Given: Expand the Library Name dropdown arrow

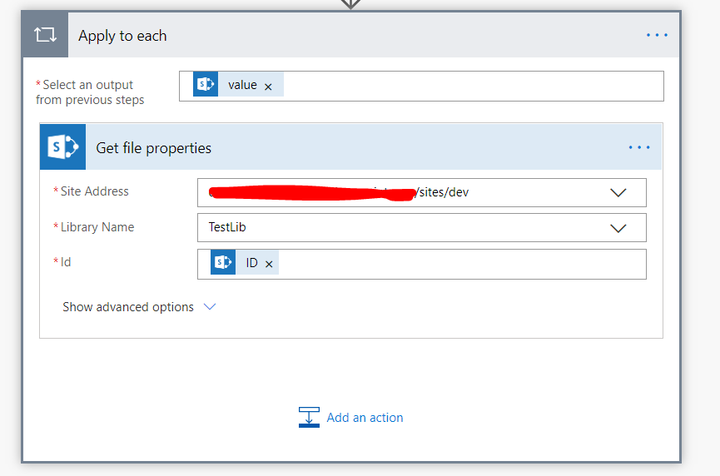Looking at the screenshot, I should point(618,228).
